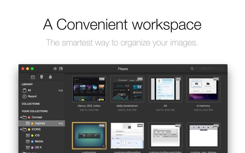This screenshot has height=153, width=245.
Task: Collapse the ICONS folder disclosure triangle
Action: point(21,129)
